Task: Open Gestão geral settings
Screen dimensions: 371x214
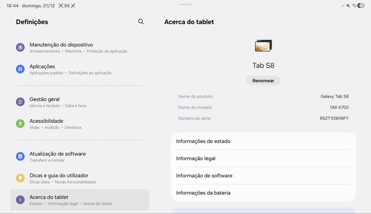Action: [x=79, y=102]
